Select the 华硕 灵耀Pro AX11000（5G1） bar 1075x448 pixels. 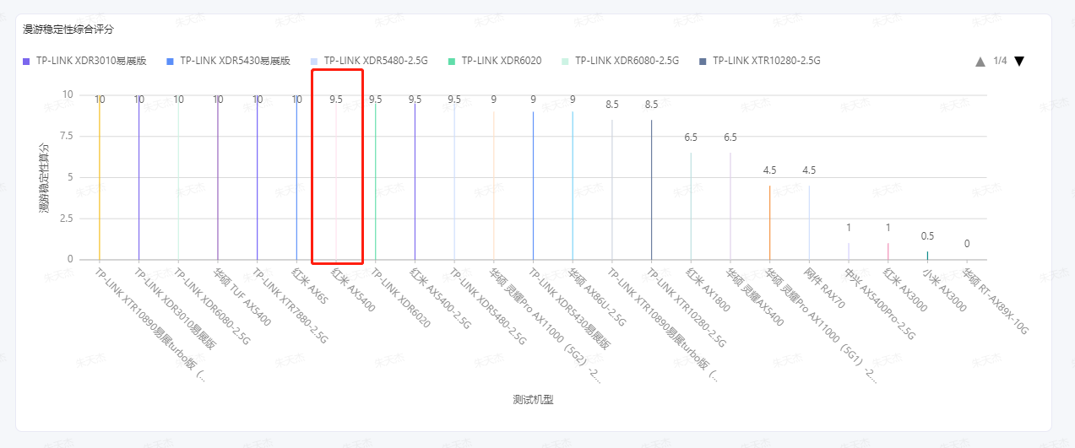pos(769,223)
